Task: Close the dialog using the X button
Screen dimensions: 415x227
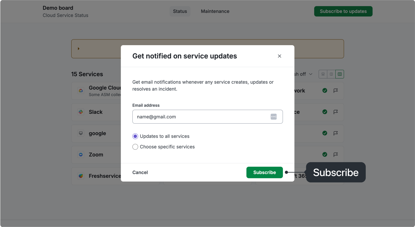Action: [279, 56]
